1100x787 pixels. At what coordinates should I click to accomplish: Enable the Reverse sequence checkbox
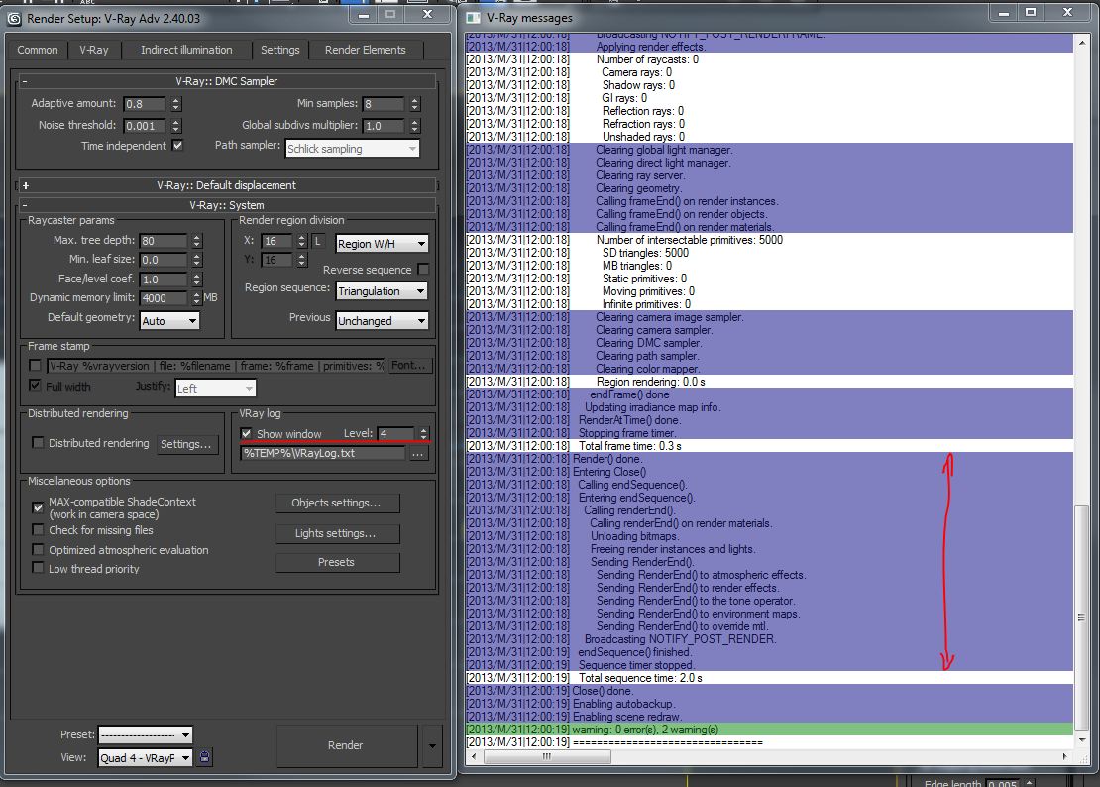pyautogui.click(x=423, y=270)
